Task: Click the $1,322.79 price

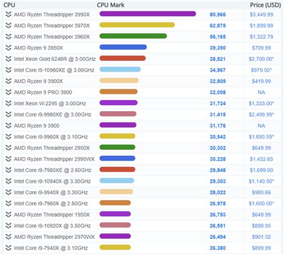Action: [x=261, y=37]
